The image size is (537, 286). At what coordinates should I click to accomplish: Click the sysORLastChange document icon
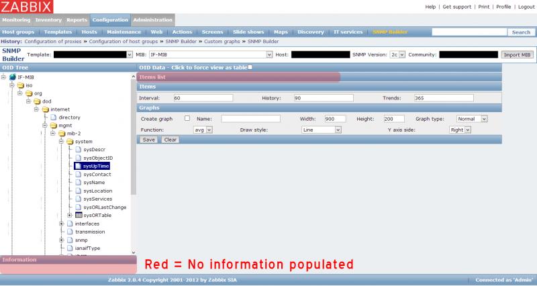[x=78, y=207]
